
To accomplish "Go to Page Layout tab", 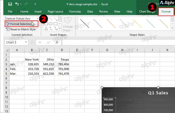I will point(55,12).
